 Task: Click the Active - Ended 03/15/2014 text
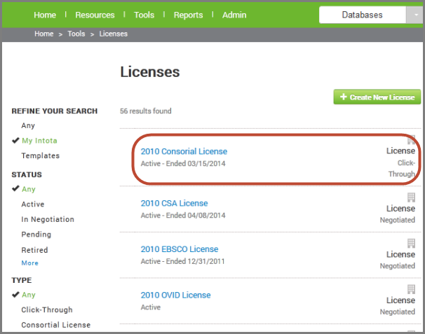183,163
